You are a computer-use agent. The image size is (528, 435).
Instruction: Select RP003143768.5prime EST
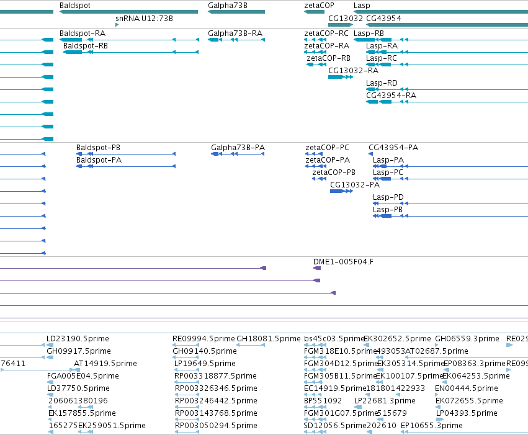coord(187,419)
